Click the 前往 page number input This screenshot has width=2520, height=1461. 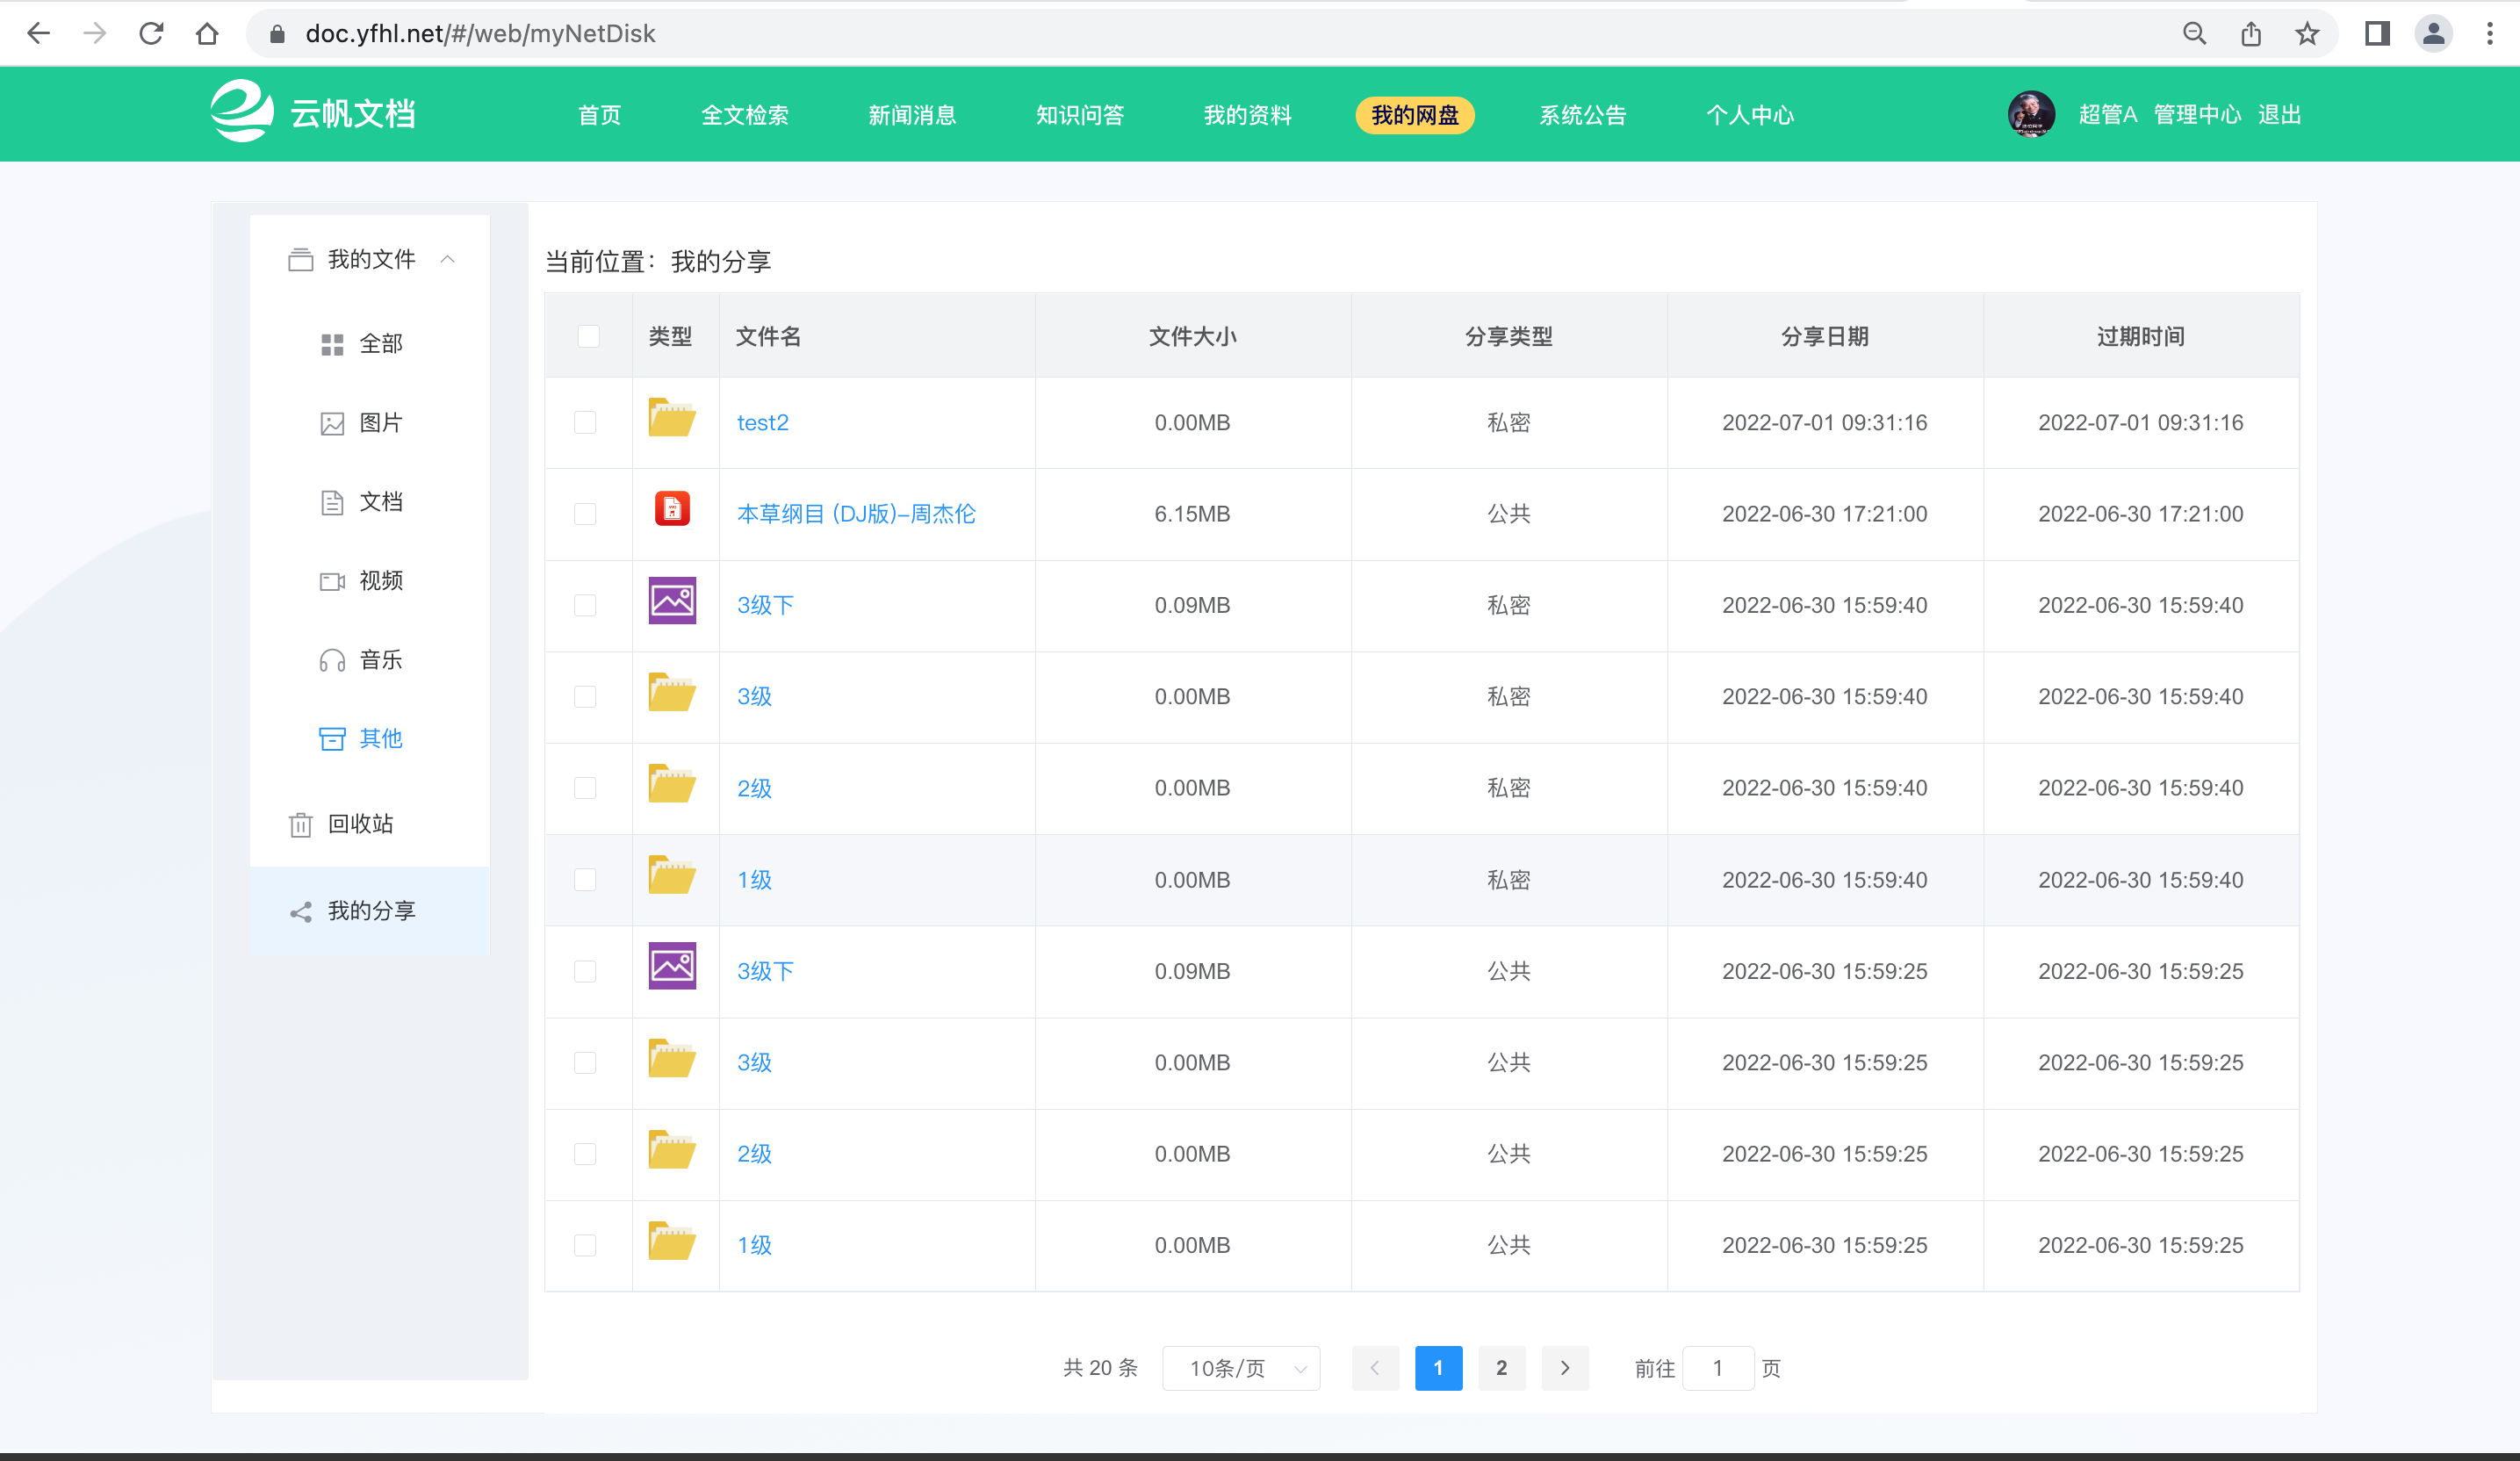[x=1718, y=1368]
